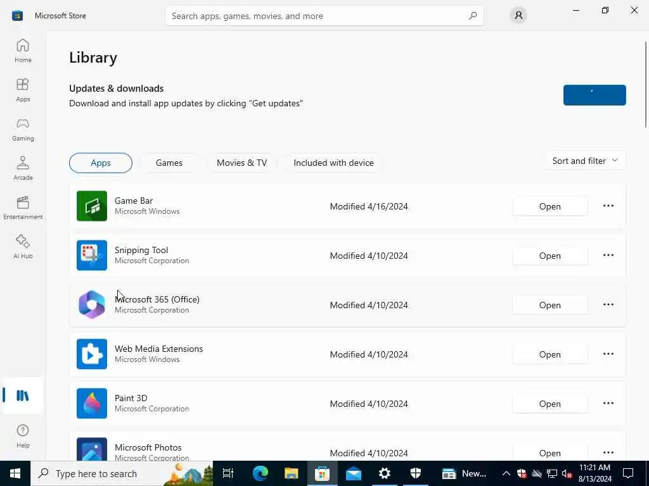The image size is (649, 486).
Task: Open Task View on the taskbar
Action: click(228, 473)
